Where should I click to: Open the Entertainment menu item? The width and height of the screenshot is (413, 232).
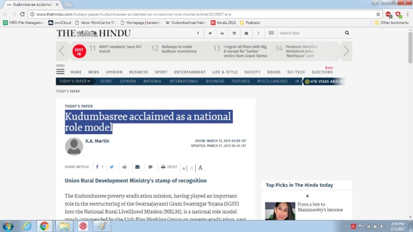coord(189,72)
